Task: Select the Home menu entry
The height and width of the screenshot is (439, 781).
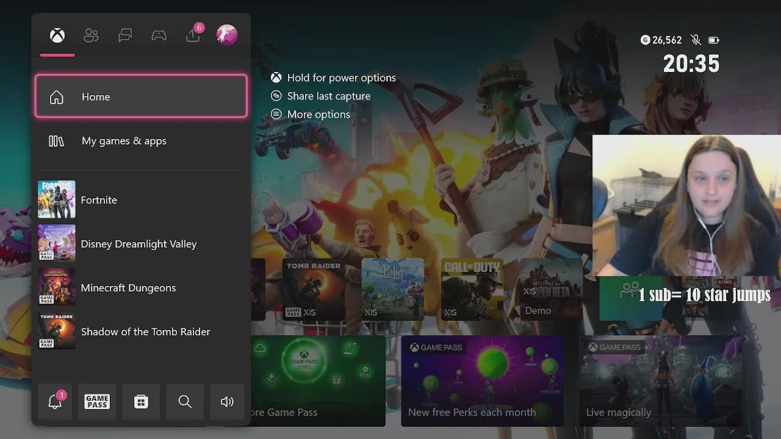Action: pyautogui.click(x=141, y=96)
